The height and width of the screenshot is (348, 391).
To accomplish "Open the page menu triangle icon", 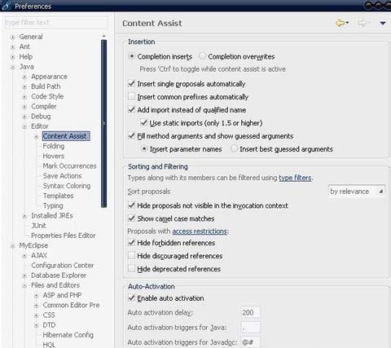I will [x=383, y=24].
